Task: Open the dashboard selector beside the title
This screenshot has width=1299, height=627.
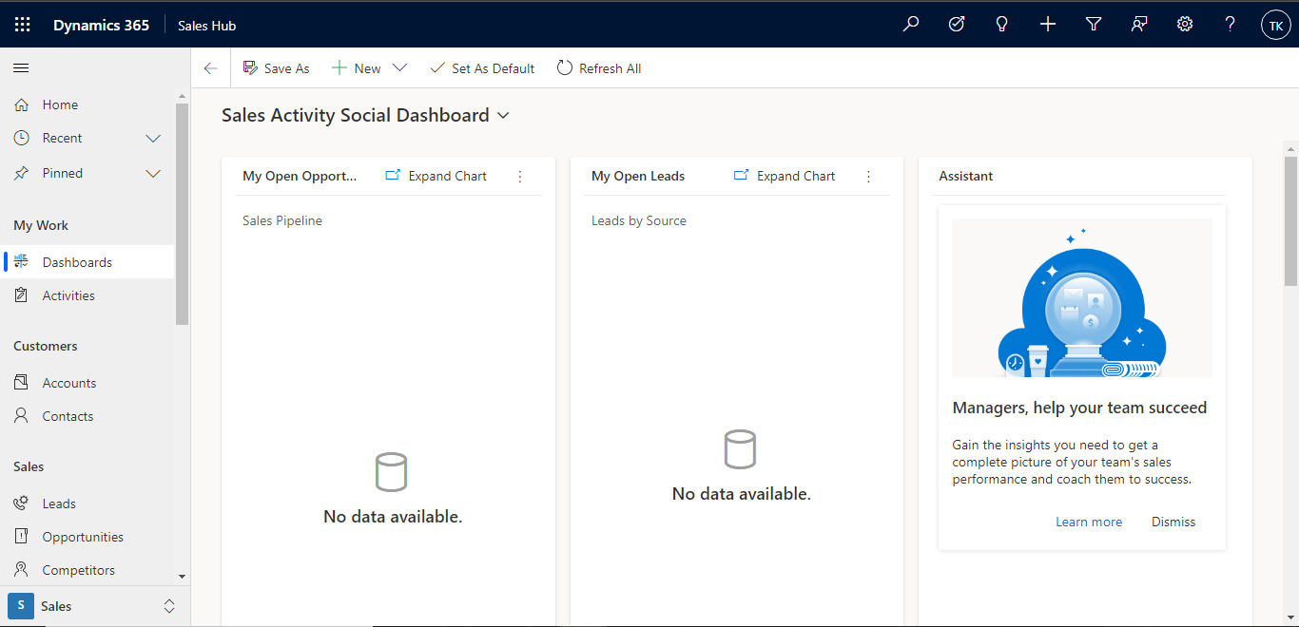Action: 504,115
